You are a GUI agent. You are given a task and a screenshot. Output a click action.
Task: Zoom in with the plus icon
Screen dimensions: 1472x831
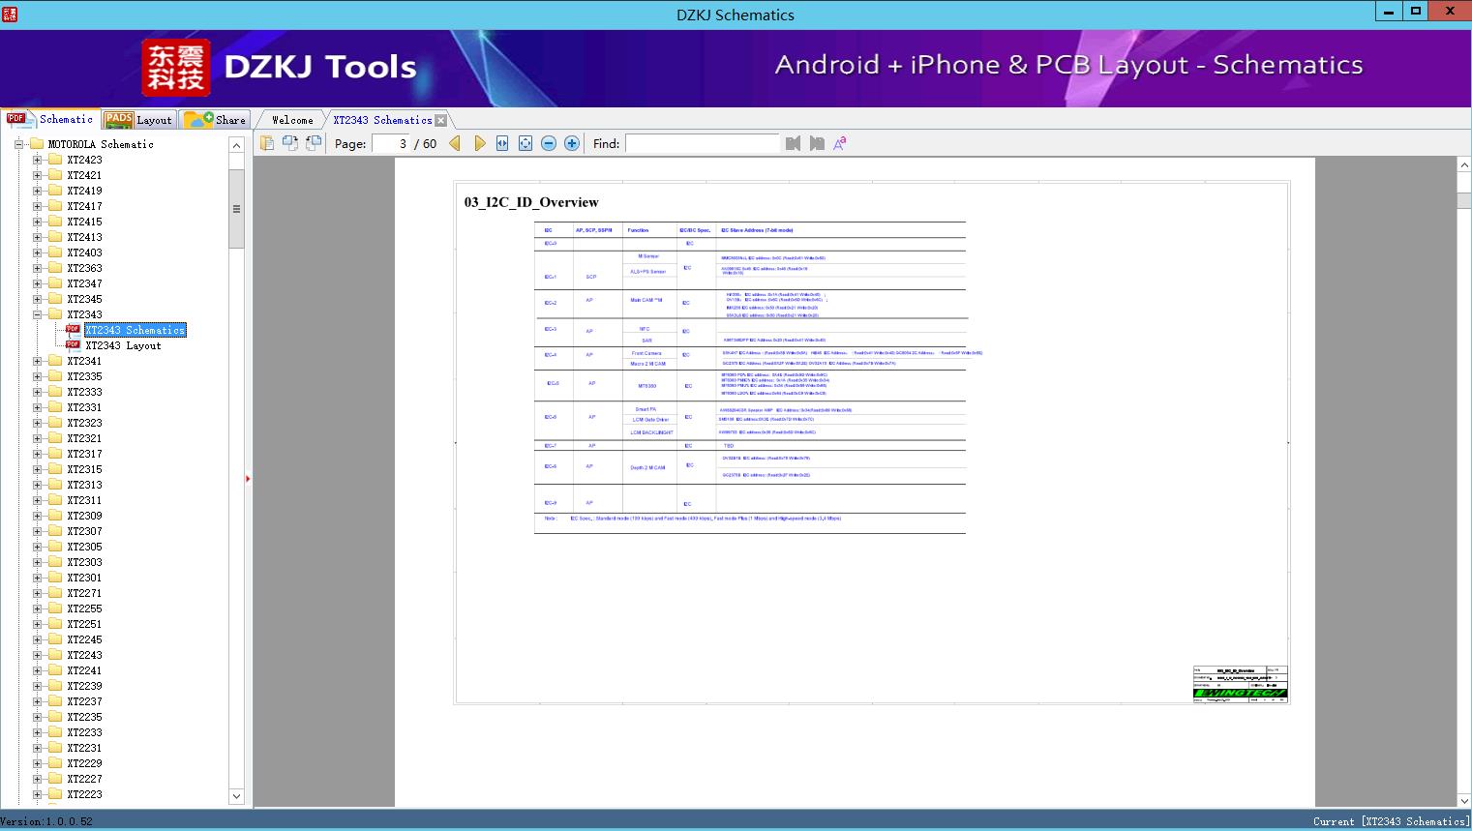[572, 143]
